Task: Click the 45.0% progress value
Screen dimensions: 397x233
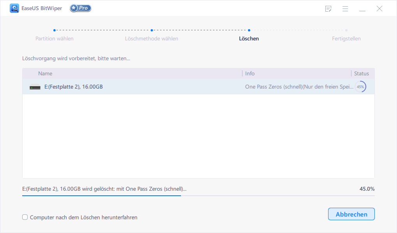Action: click(367, 189)
